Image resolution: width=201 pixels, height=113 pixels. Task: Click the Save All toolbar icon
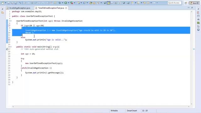coord(12,3)
